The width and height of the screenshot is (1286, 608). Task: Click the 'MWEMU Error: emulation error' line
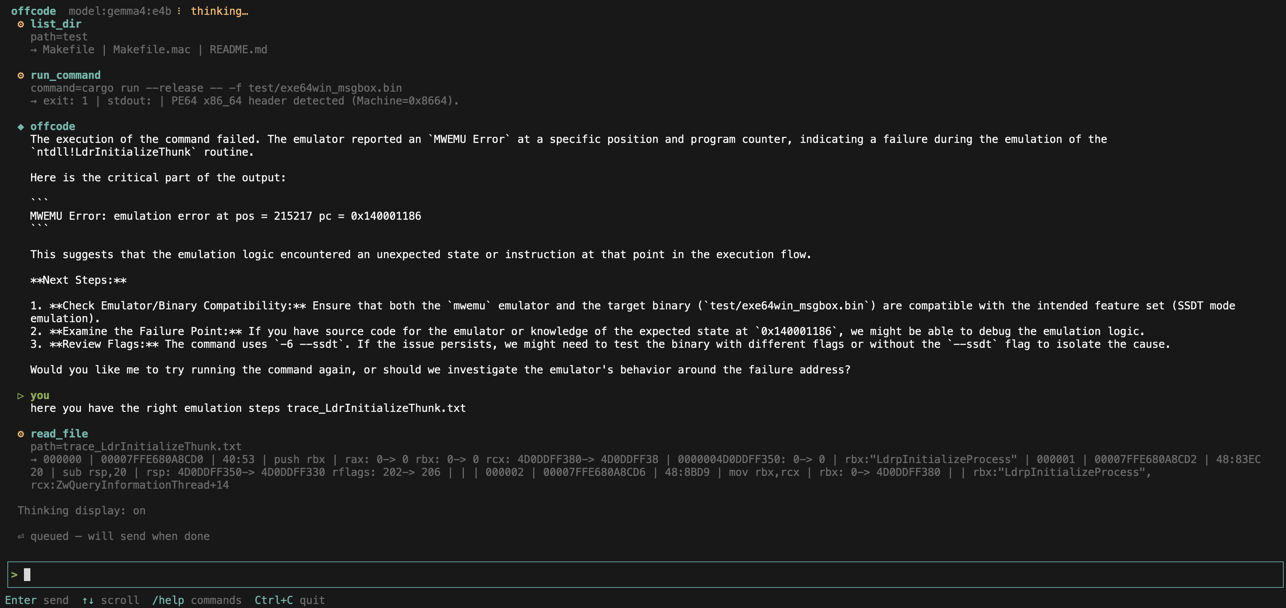226,216
